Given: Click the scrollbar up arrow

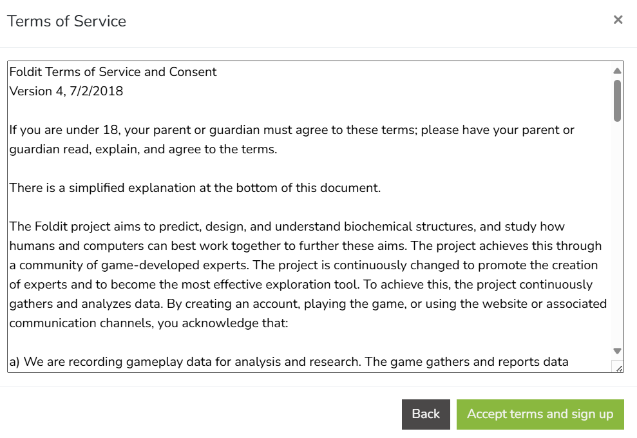Looking at the screenshot, I should pos(617,71).
